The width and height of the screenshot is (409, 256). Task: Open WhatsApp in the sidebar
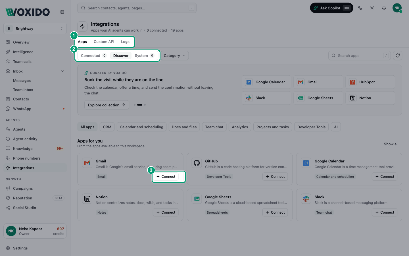35,109
